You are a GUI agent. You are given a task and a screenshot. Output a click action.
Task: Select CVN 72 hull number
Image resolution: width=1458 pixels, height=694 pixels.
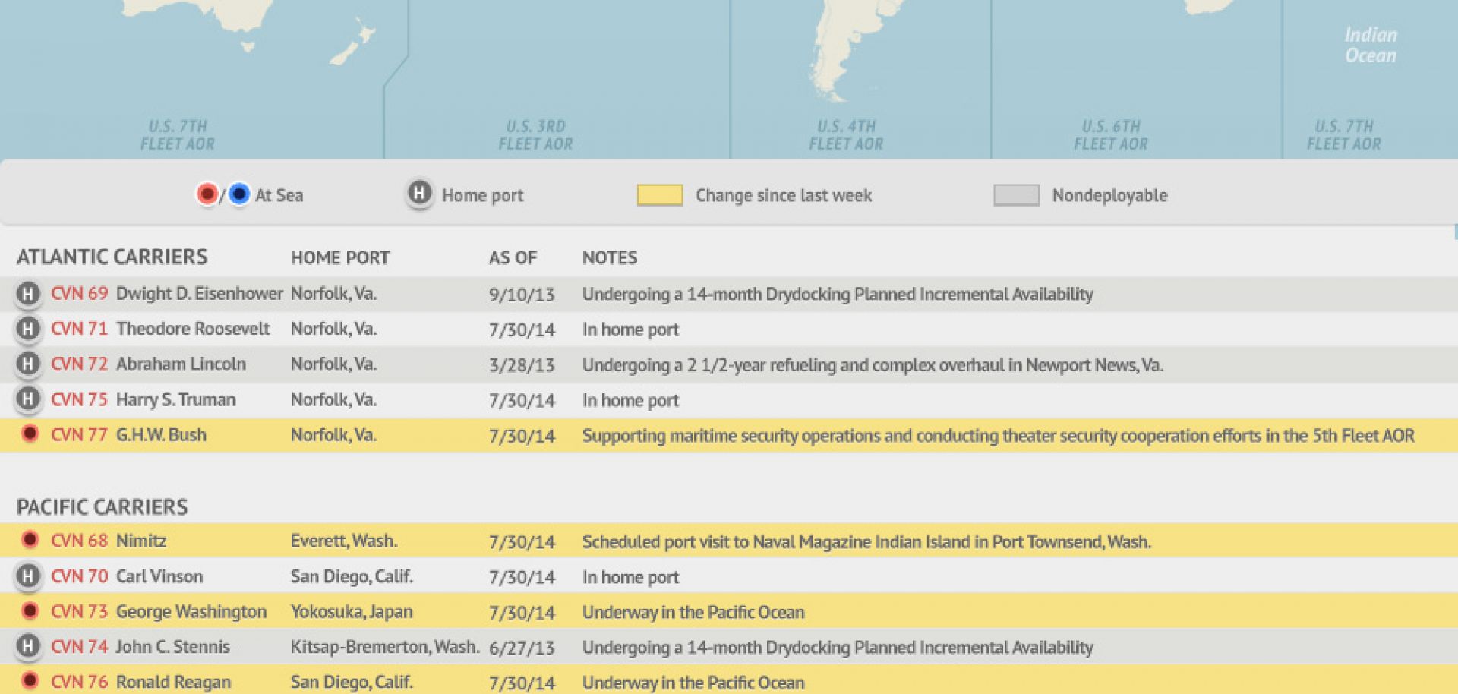click(x=80, y=364)
